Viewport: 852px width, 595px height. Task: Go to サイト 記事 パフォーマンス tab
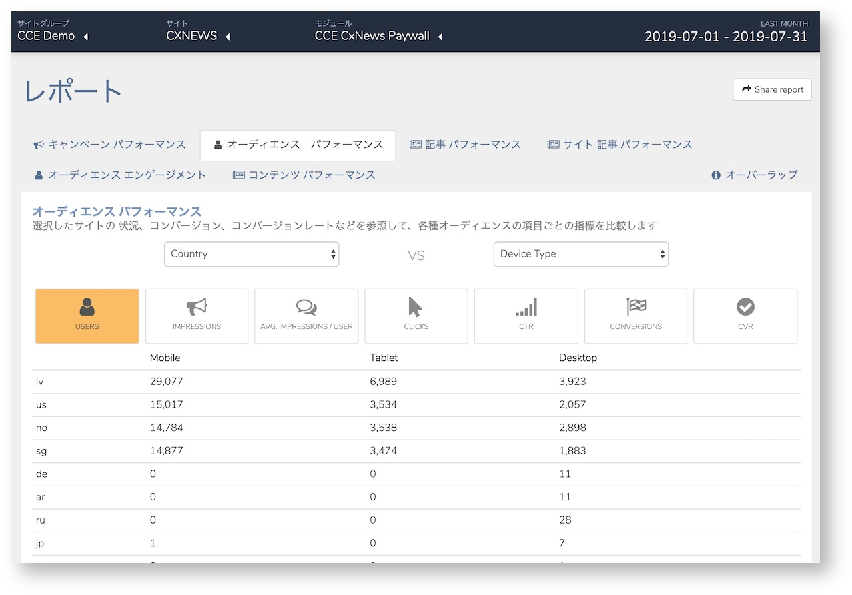click(x=620, y=145)
